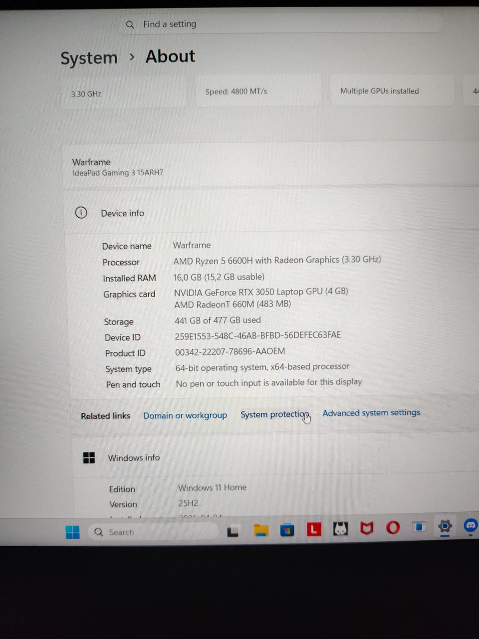
Task: Launch the Opera browser from the taskbar
Action: pyautogui.click(x=393, y=528)
